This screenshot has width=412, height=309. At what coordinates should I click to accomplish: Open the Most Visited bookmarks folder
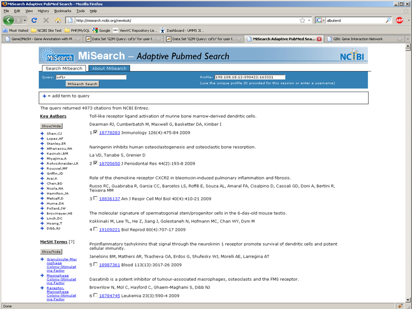(x=15, y=30)
